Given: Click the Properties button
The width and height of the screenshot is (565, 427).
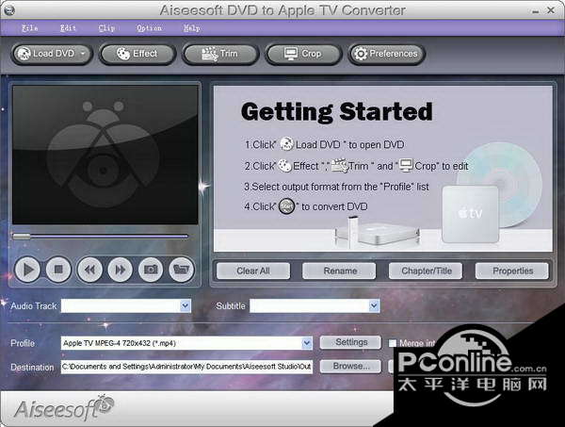Looking at the screenshot, I should tap(512, 271).
